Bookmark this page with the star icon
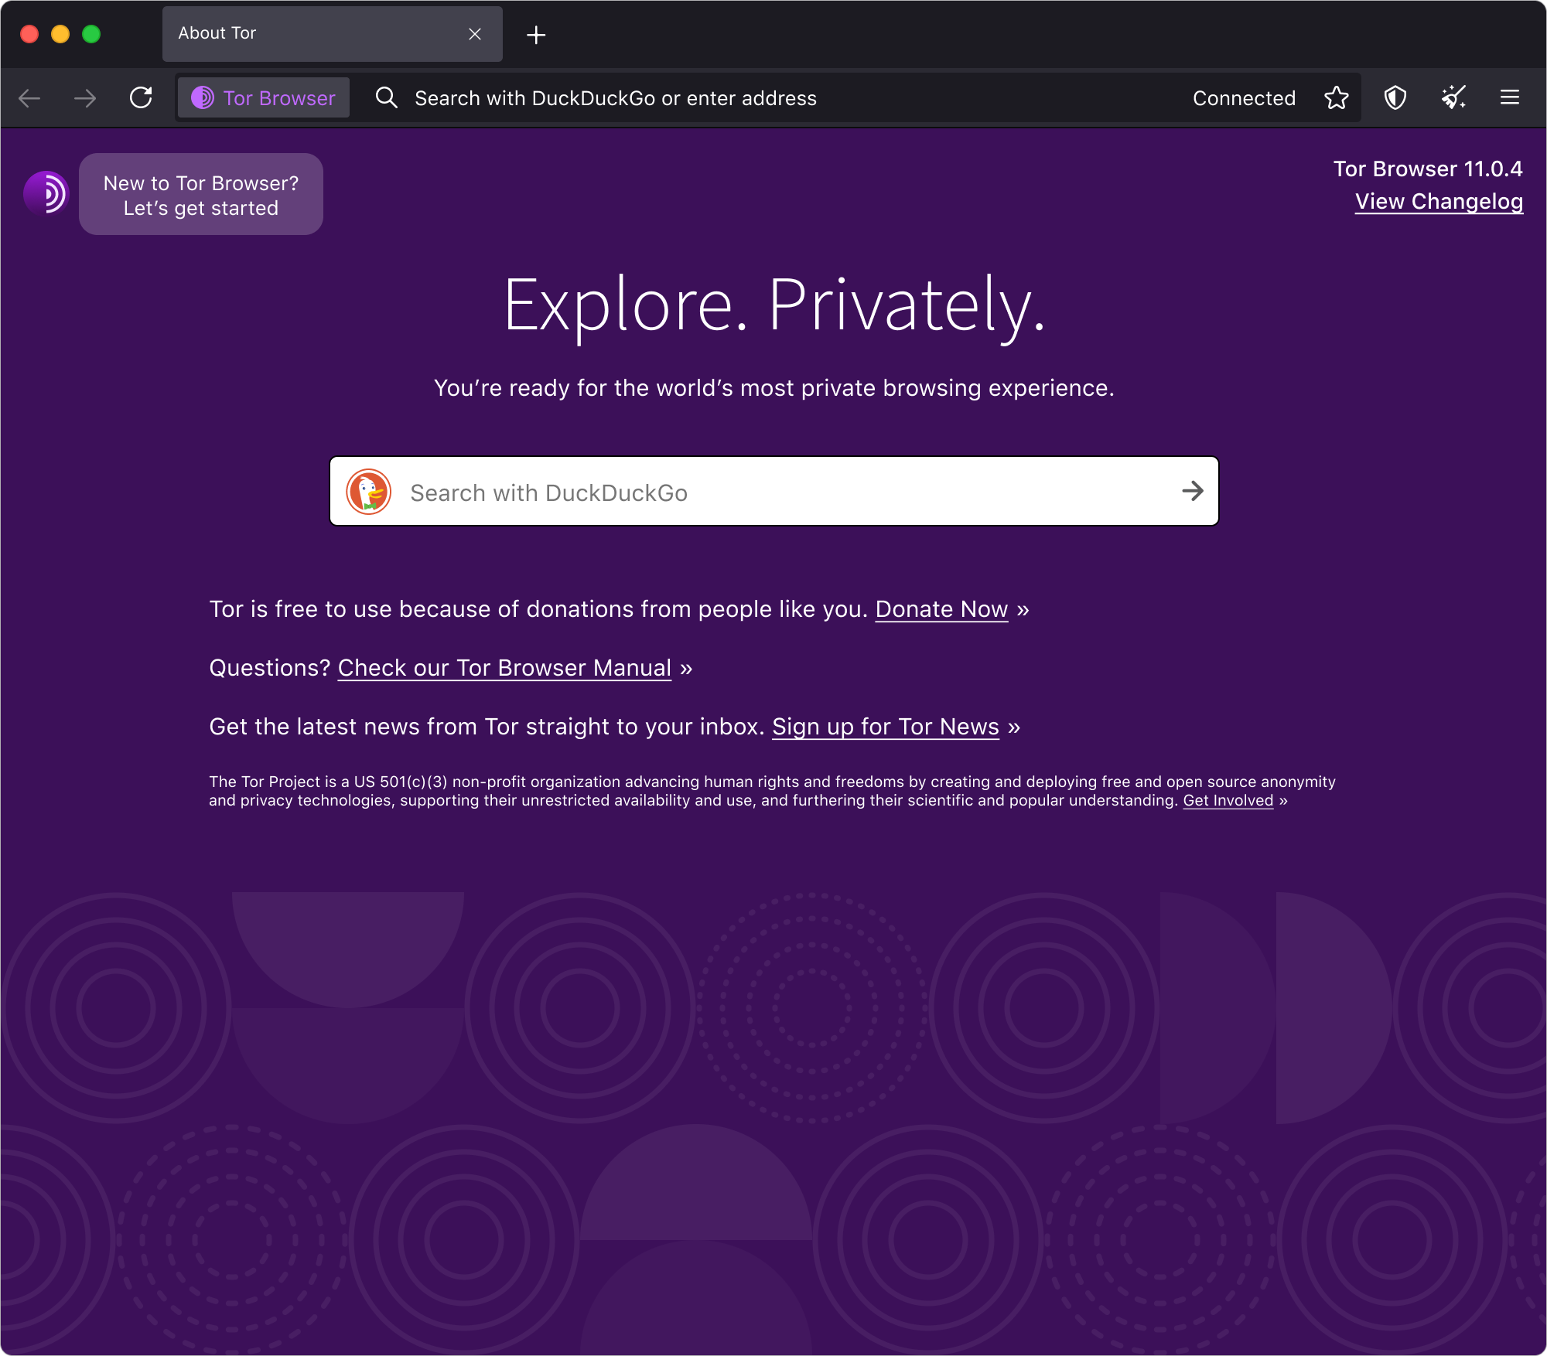Screen dimensions: 1547x1356 (1336, 98)
